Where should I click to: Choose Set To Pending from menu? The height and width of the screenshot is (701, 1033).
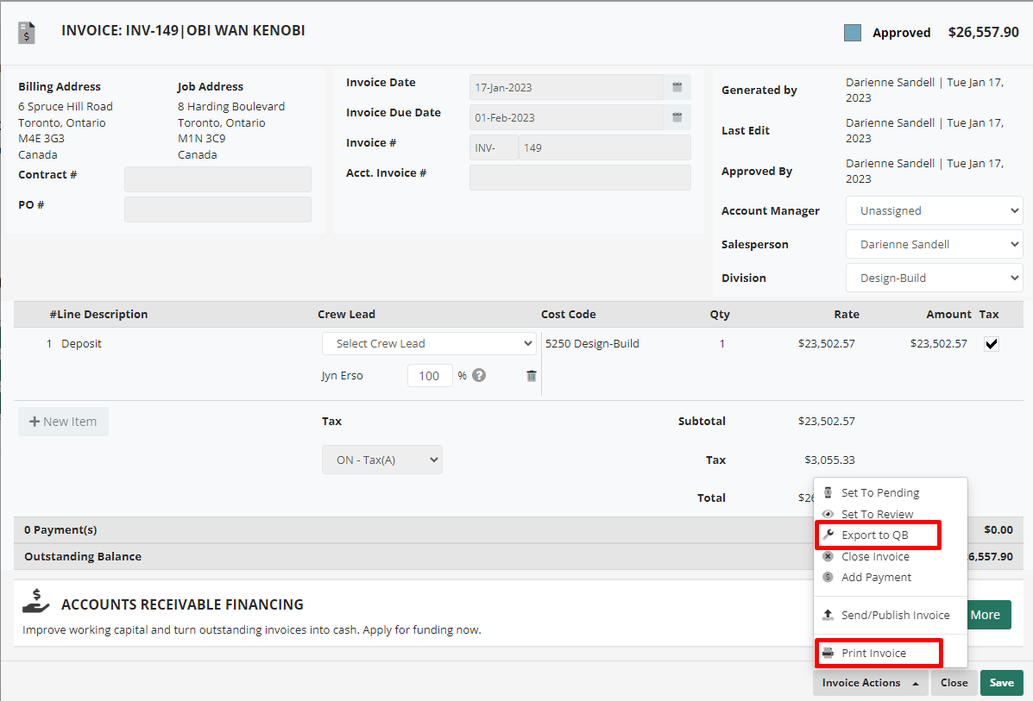(x=879, y=492)
